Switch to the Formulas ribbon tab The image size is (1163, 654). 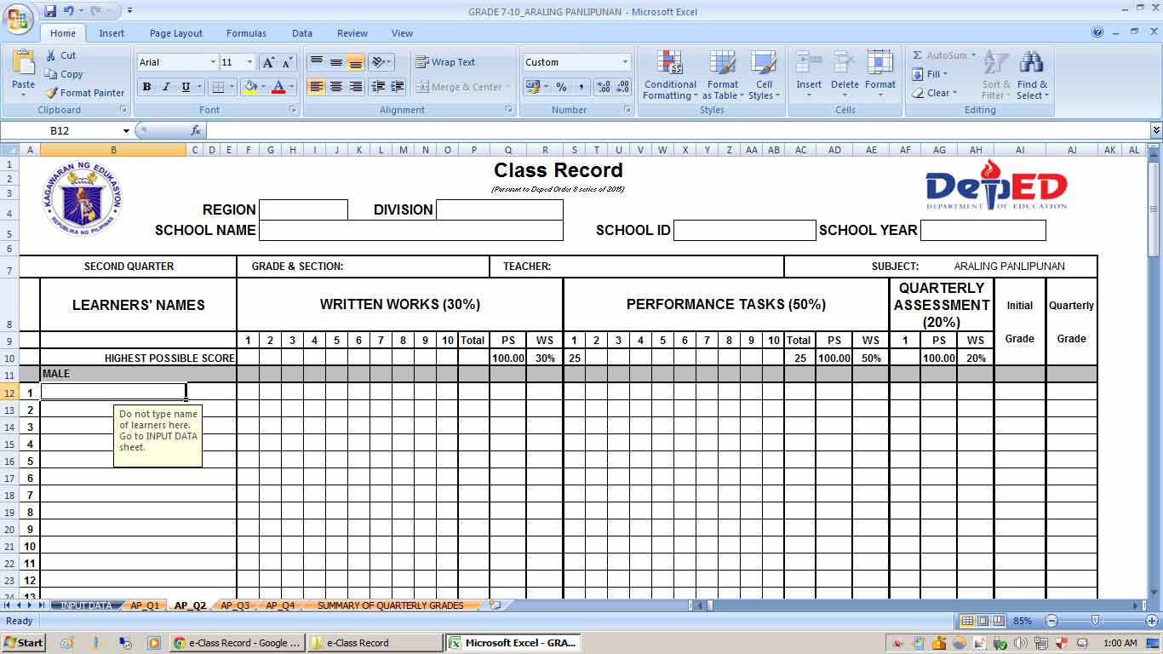click(246, 33)
